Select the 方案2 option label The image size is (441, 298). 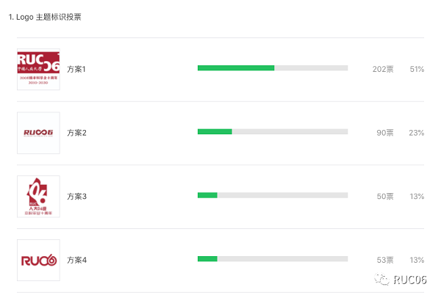pos(76,133)
